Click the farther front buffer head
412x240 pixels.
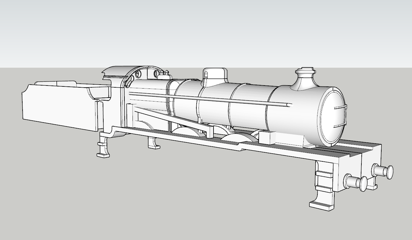pos(390,172)
